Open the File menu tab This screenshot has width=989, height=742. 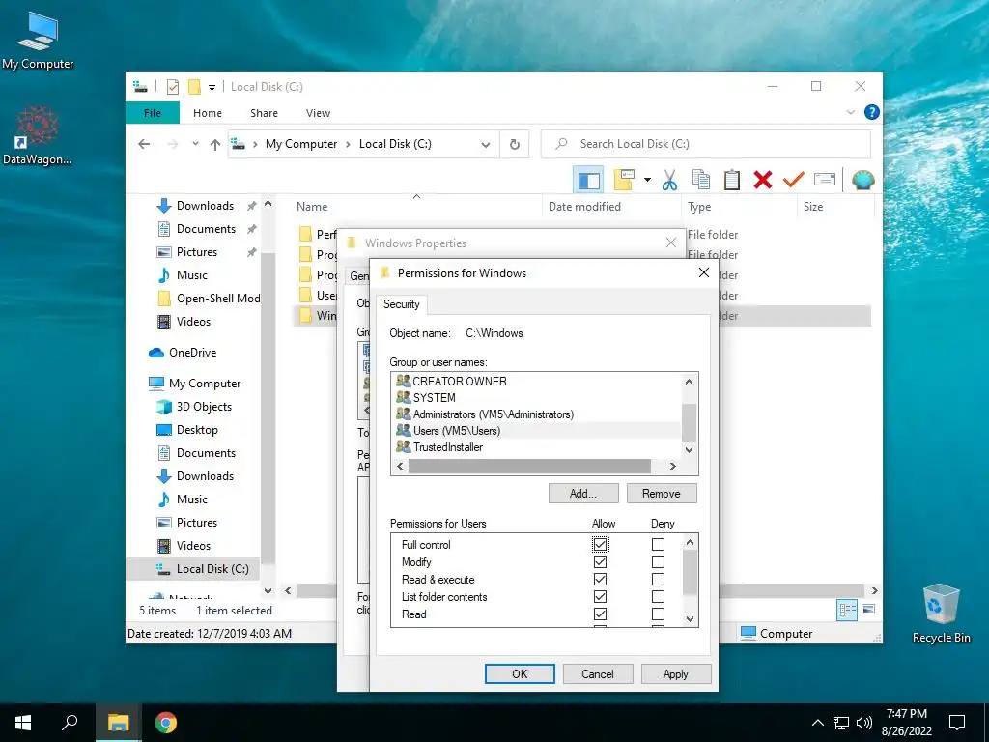153,113
